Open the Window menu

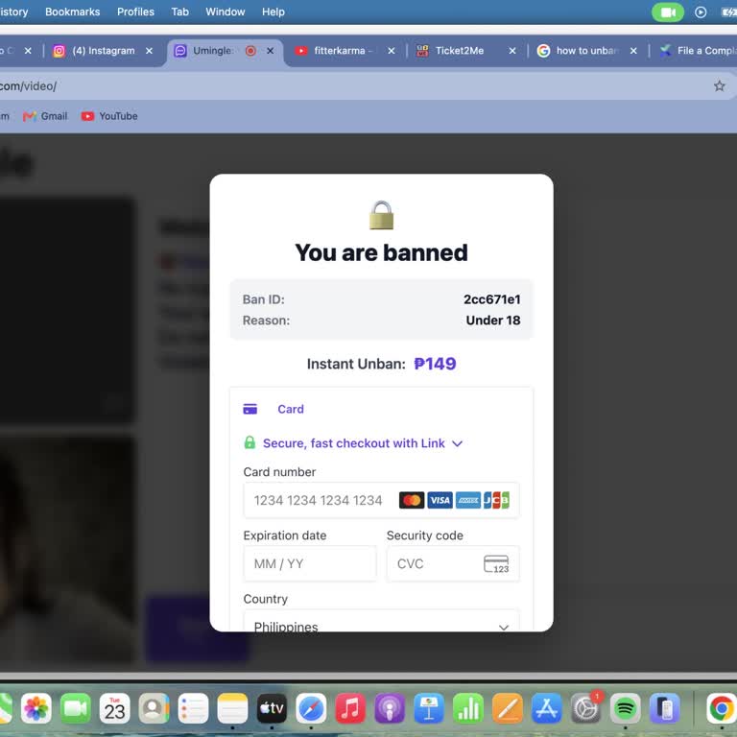[x=226, y=12]
